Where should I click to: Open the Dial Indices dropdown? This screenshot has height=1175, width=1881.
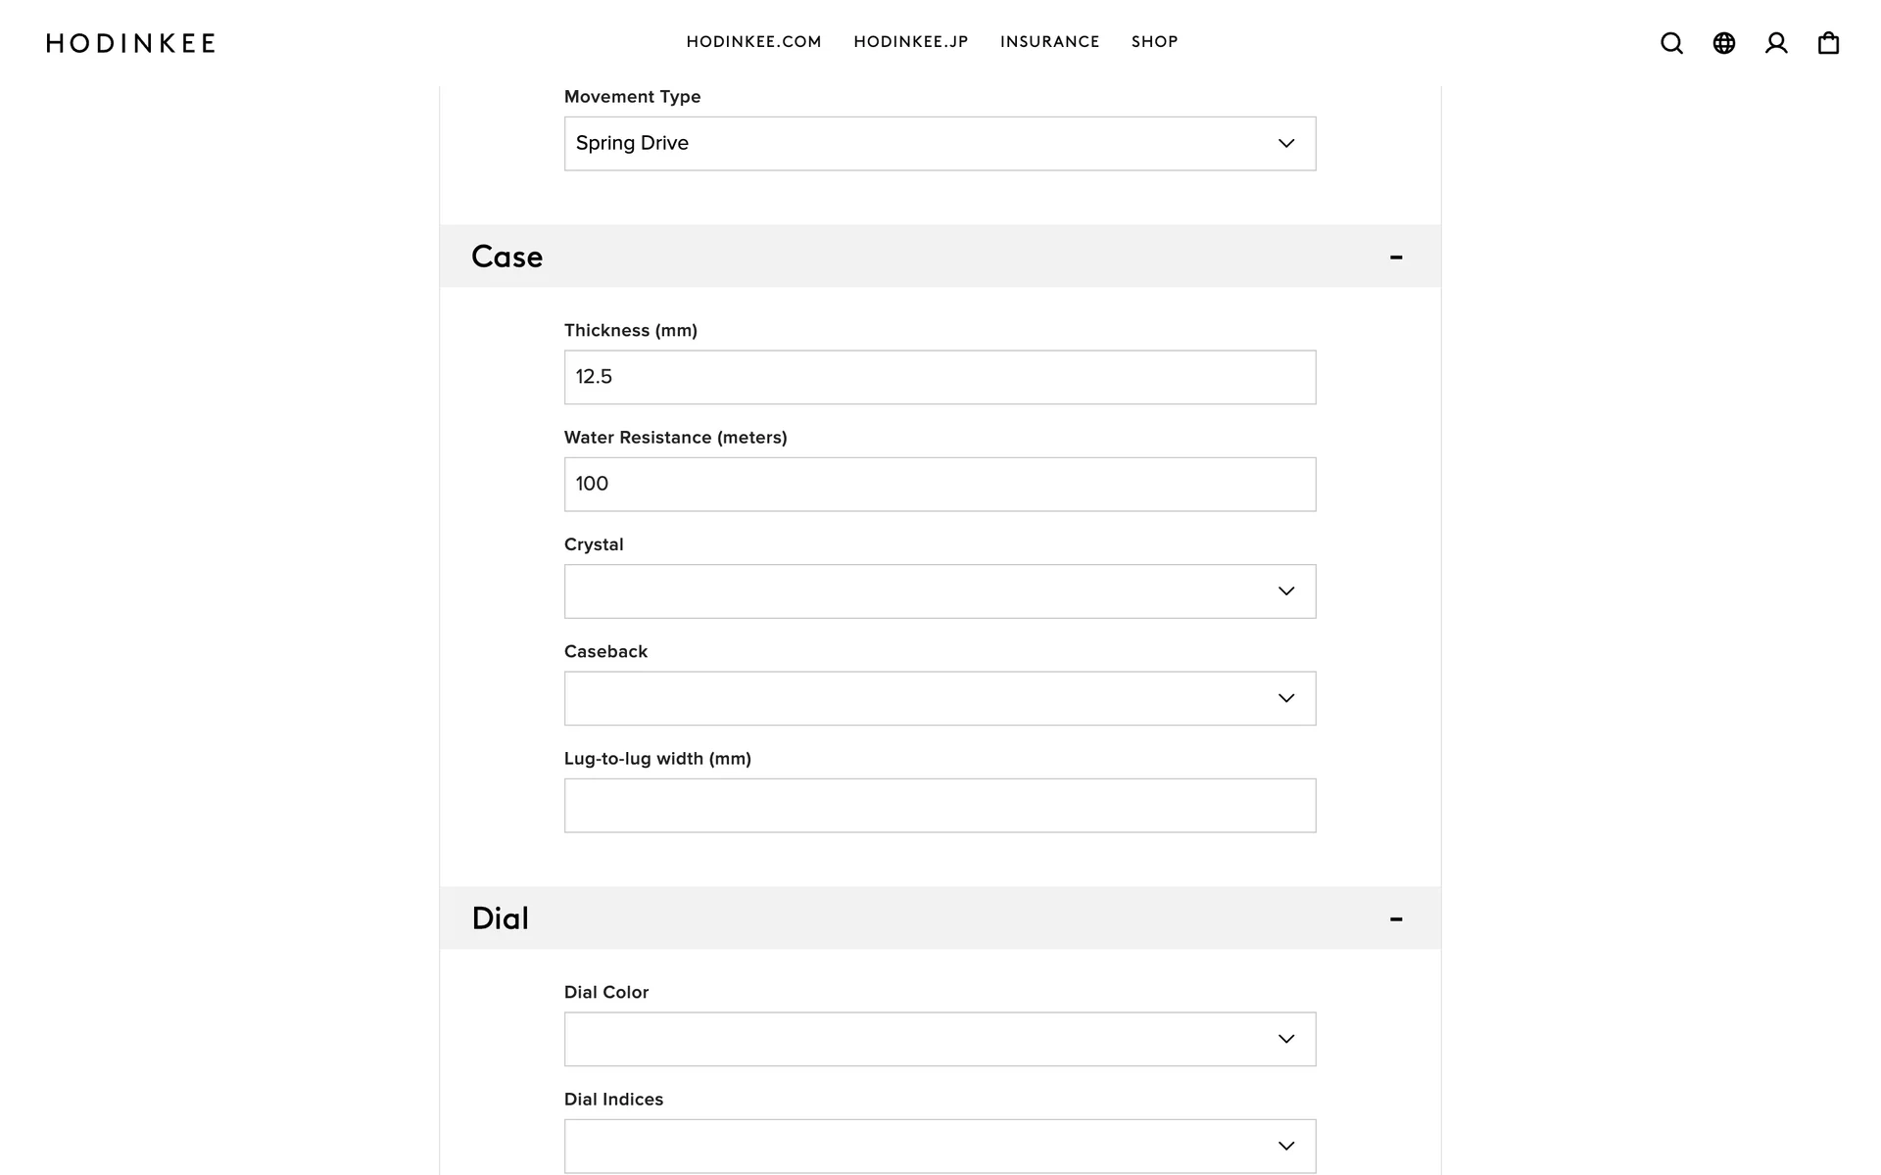coord(940,1146)
